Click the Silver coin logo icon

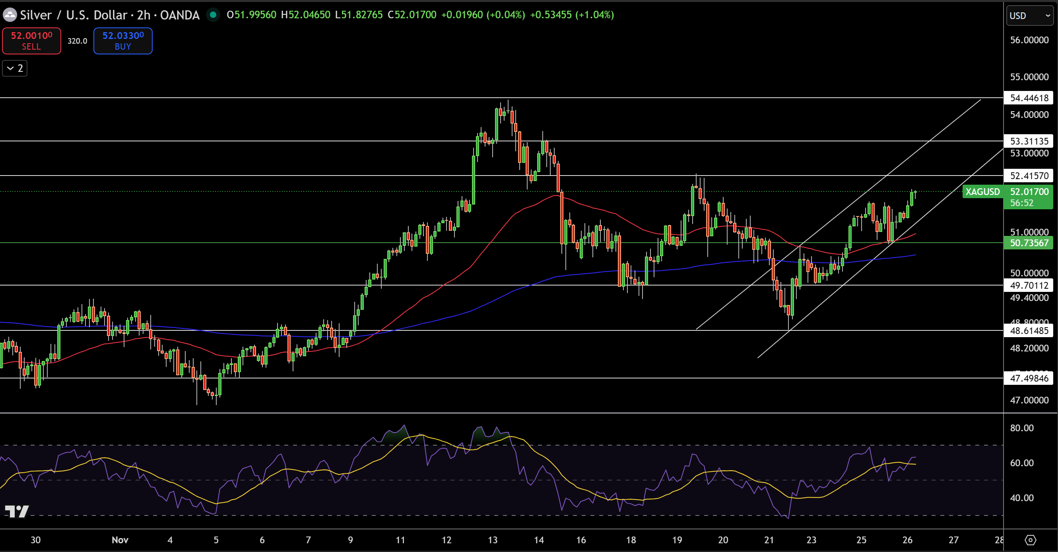(9, 15)
